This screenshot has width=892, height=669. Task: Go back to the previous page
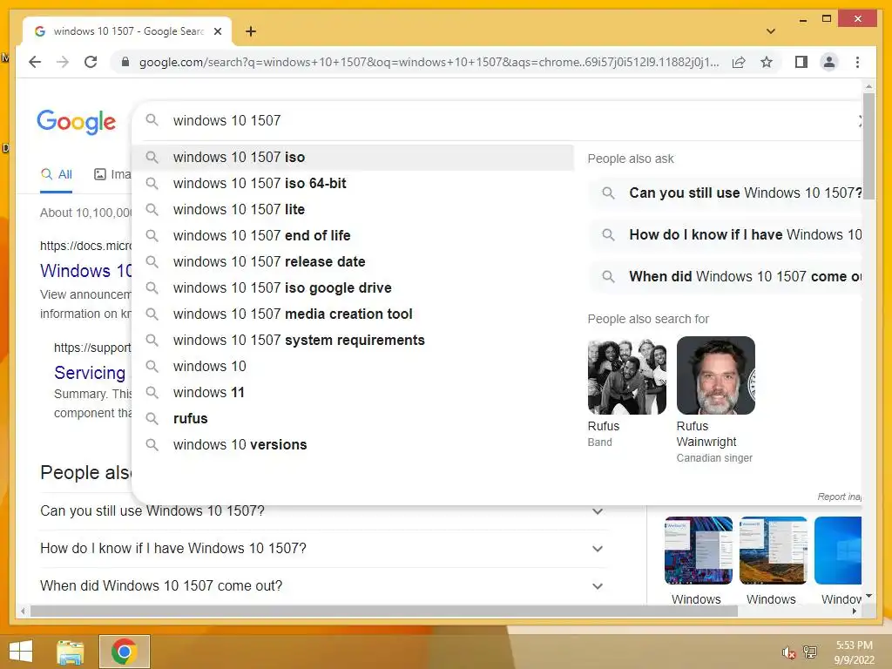[35, 62]
